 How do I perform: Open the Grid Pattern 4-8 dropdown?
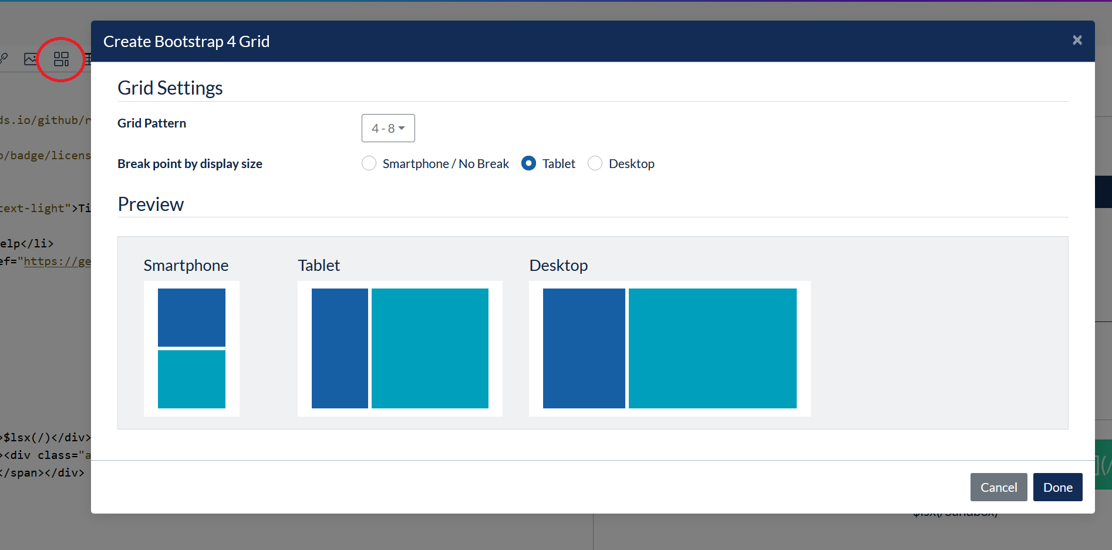(388, 128)
